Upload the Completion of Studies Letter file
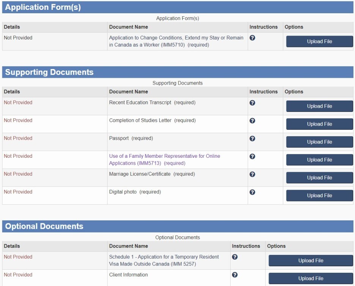The height and width of the screenshot is (286, 355). click(319, 124)
